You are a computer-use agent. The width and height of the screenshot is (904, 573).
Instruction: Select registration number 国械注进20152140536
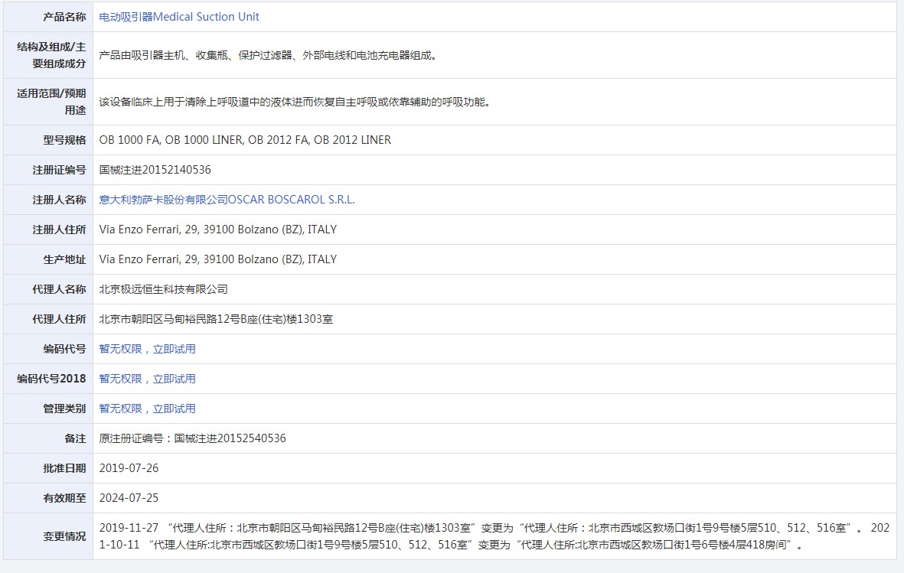[155, 170]
